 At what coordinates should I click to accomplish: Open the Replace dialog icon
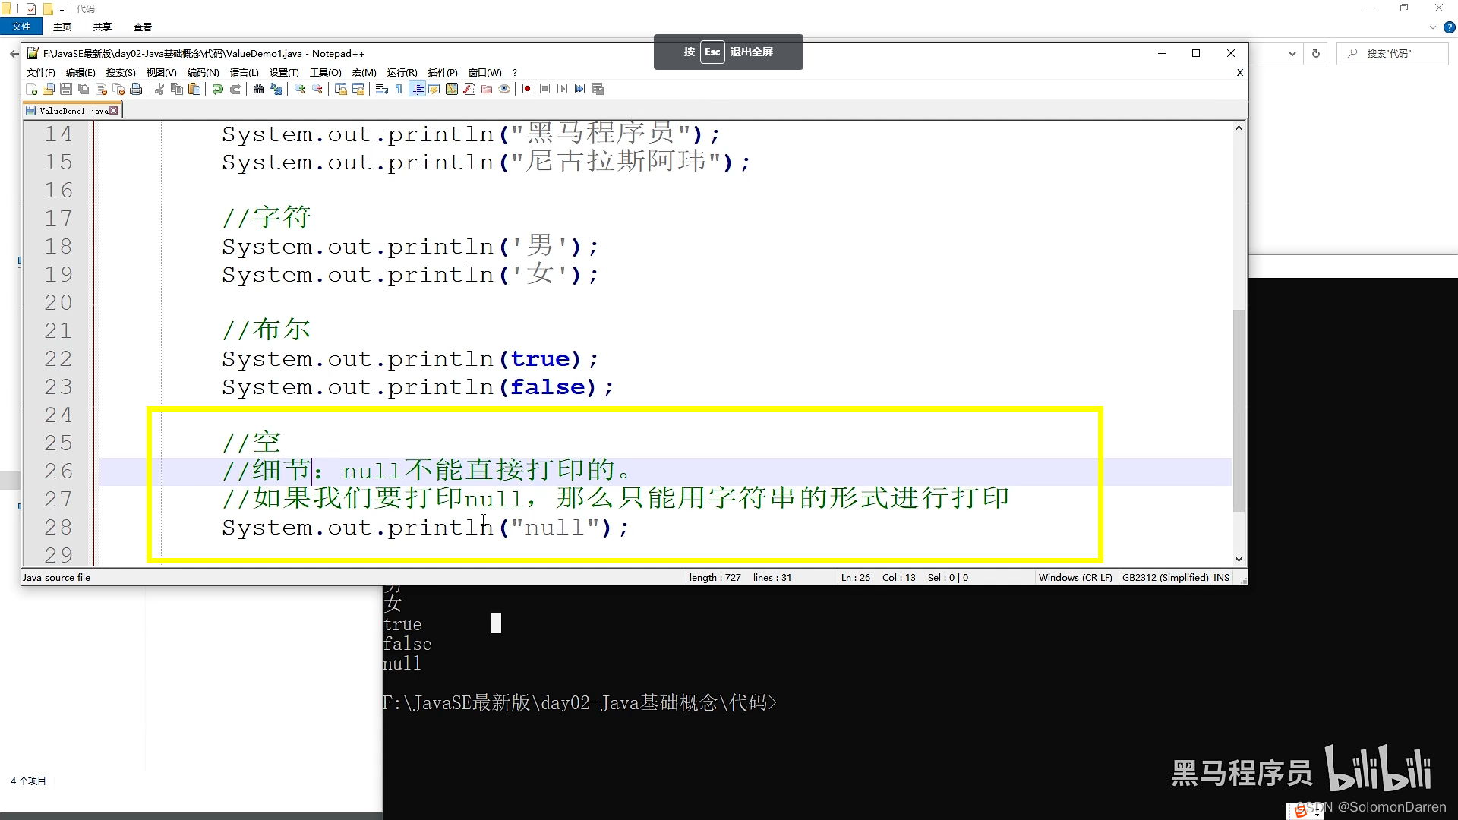(276, 89)
